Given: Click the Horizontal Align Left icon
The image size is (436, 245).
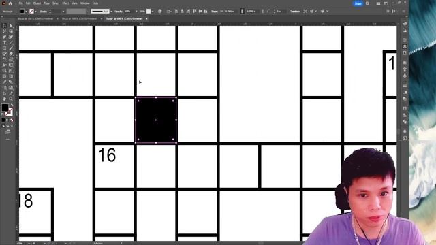Looking at the screenshot, I should (176, 11).
